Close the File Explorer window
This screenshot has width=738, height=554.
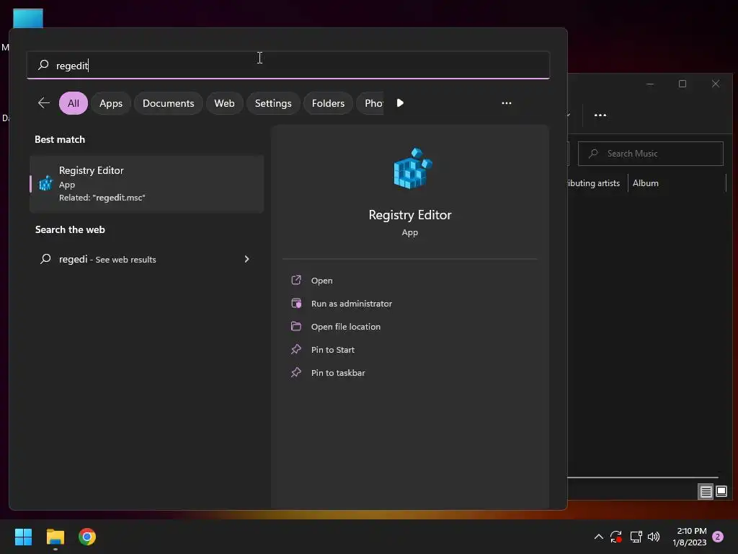[x=716, y=84]
